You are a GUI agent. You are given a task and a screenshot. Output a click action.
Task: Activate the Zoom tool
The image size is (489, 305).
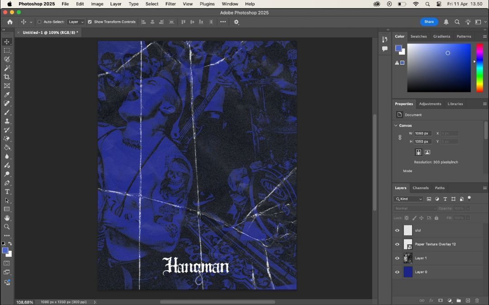click(7, 227)
